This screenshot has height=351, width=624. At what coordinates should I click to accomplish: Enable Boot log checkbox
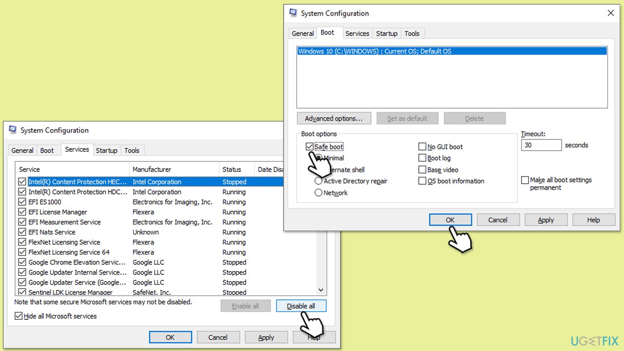pos(423,158)
